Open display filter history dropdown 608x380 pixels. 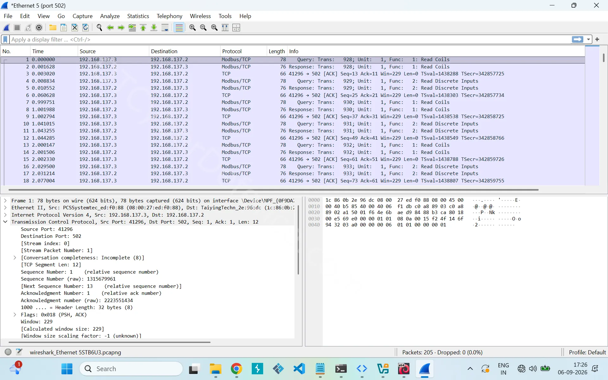click(x=588, y=39)
